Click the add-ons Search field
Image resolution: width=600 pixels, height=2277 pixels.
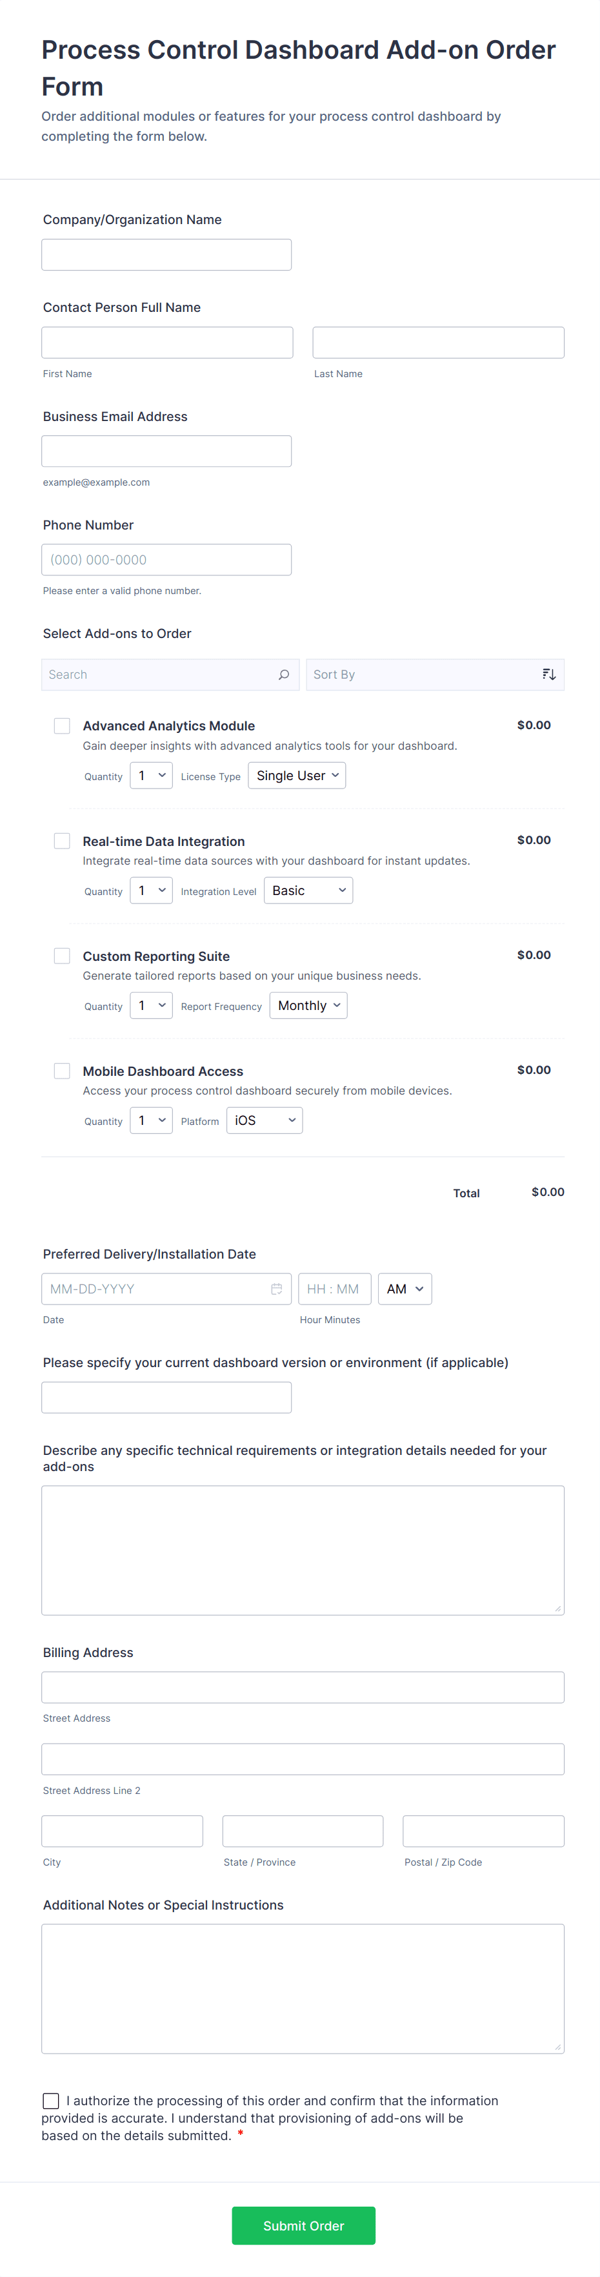(x=159, y=674)
